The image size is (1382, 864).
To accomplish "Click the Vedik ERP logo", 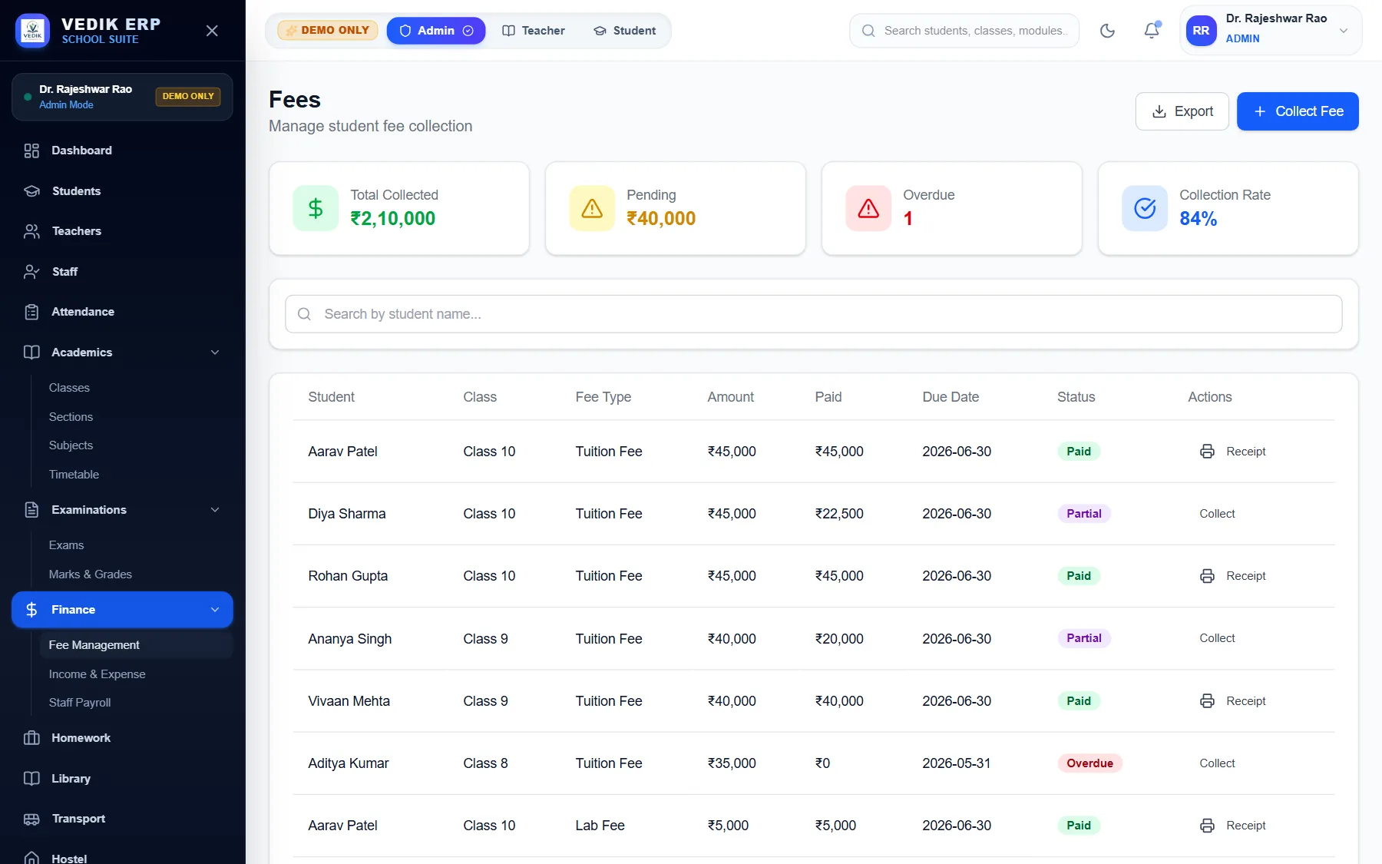I will (x=32, y=31).
